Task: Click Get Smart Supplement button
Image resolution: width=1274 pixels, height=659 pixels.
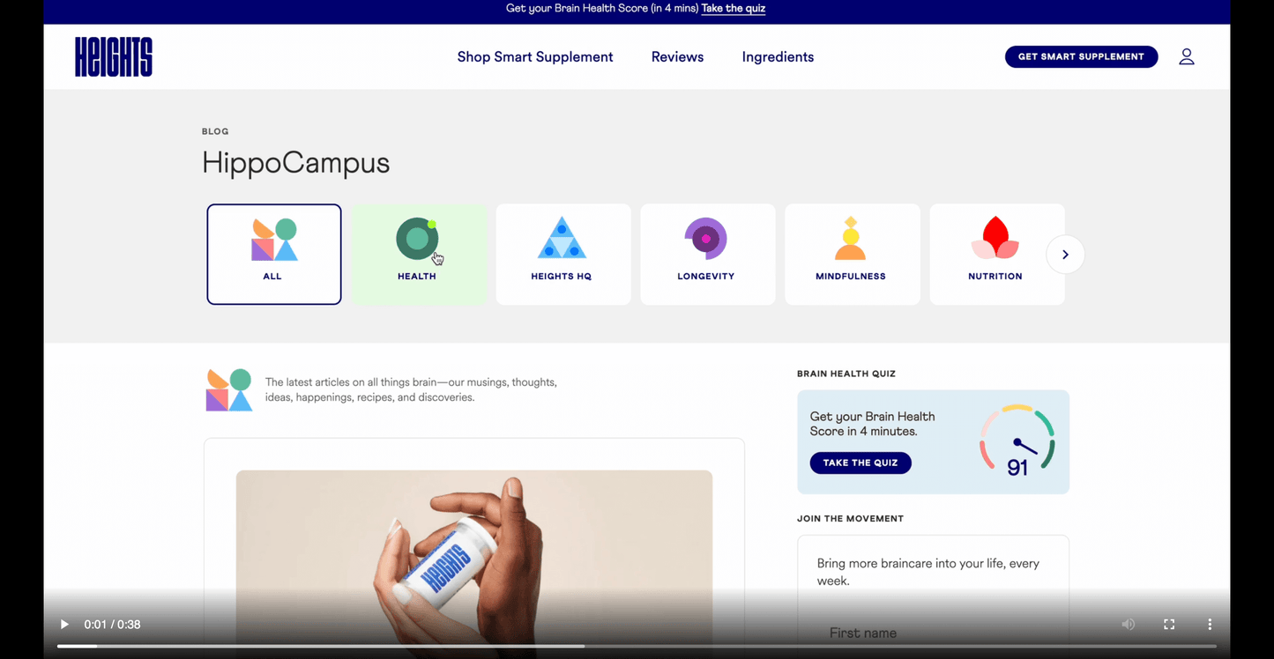Action: pos(1081,56)
